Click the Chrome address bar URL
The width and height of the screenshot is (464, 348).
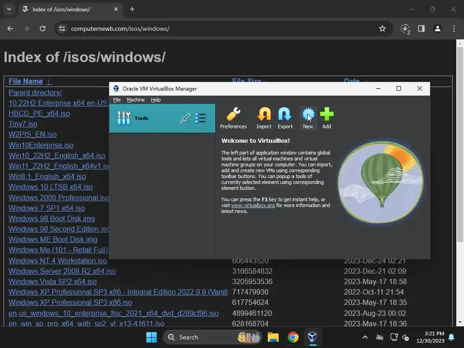pos(120,29)
